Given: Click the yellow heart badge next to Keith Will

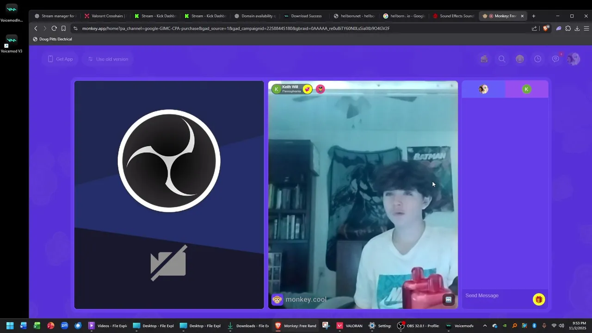Looking at the screenshot, I should point(308,89).
